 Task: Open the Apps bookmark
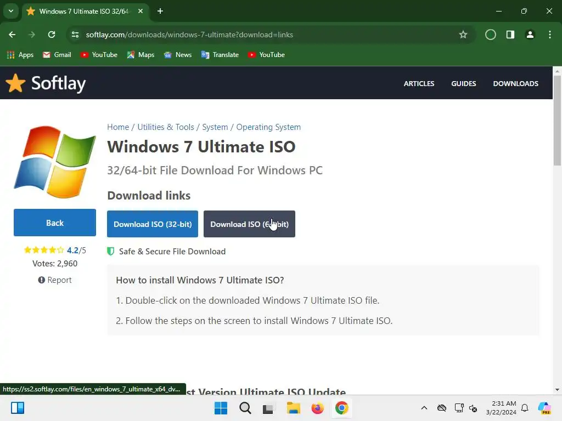tap(20, 55)
